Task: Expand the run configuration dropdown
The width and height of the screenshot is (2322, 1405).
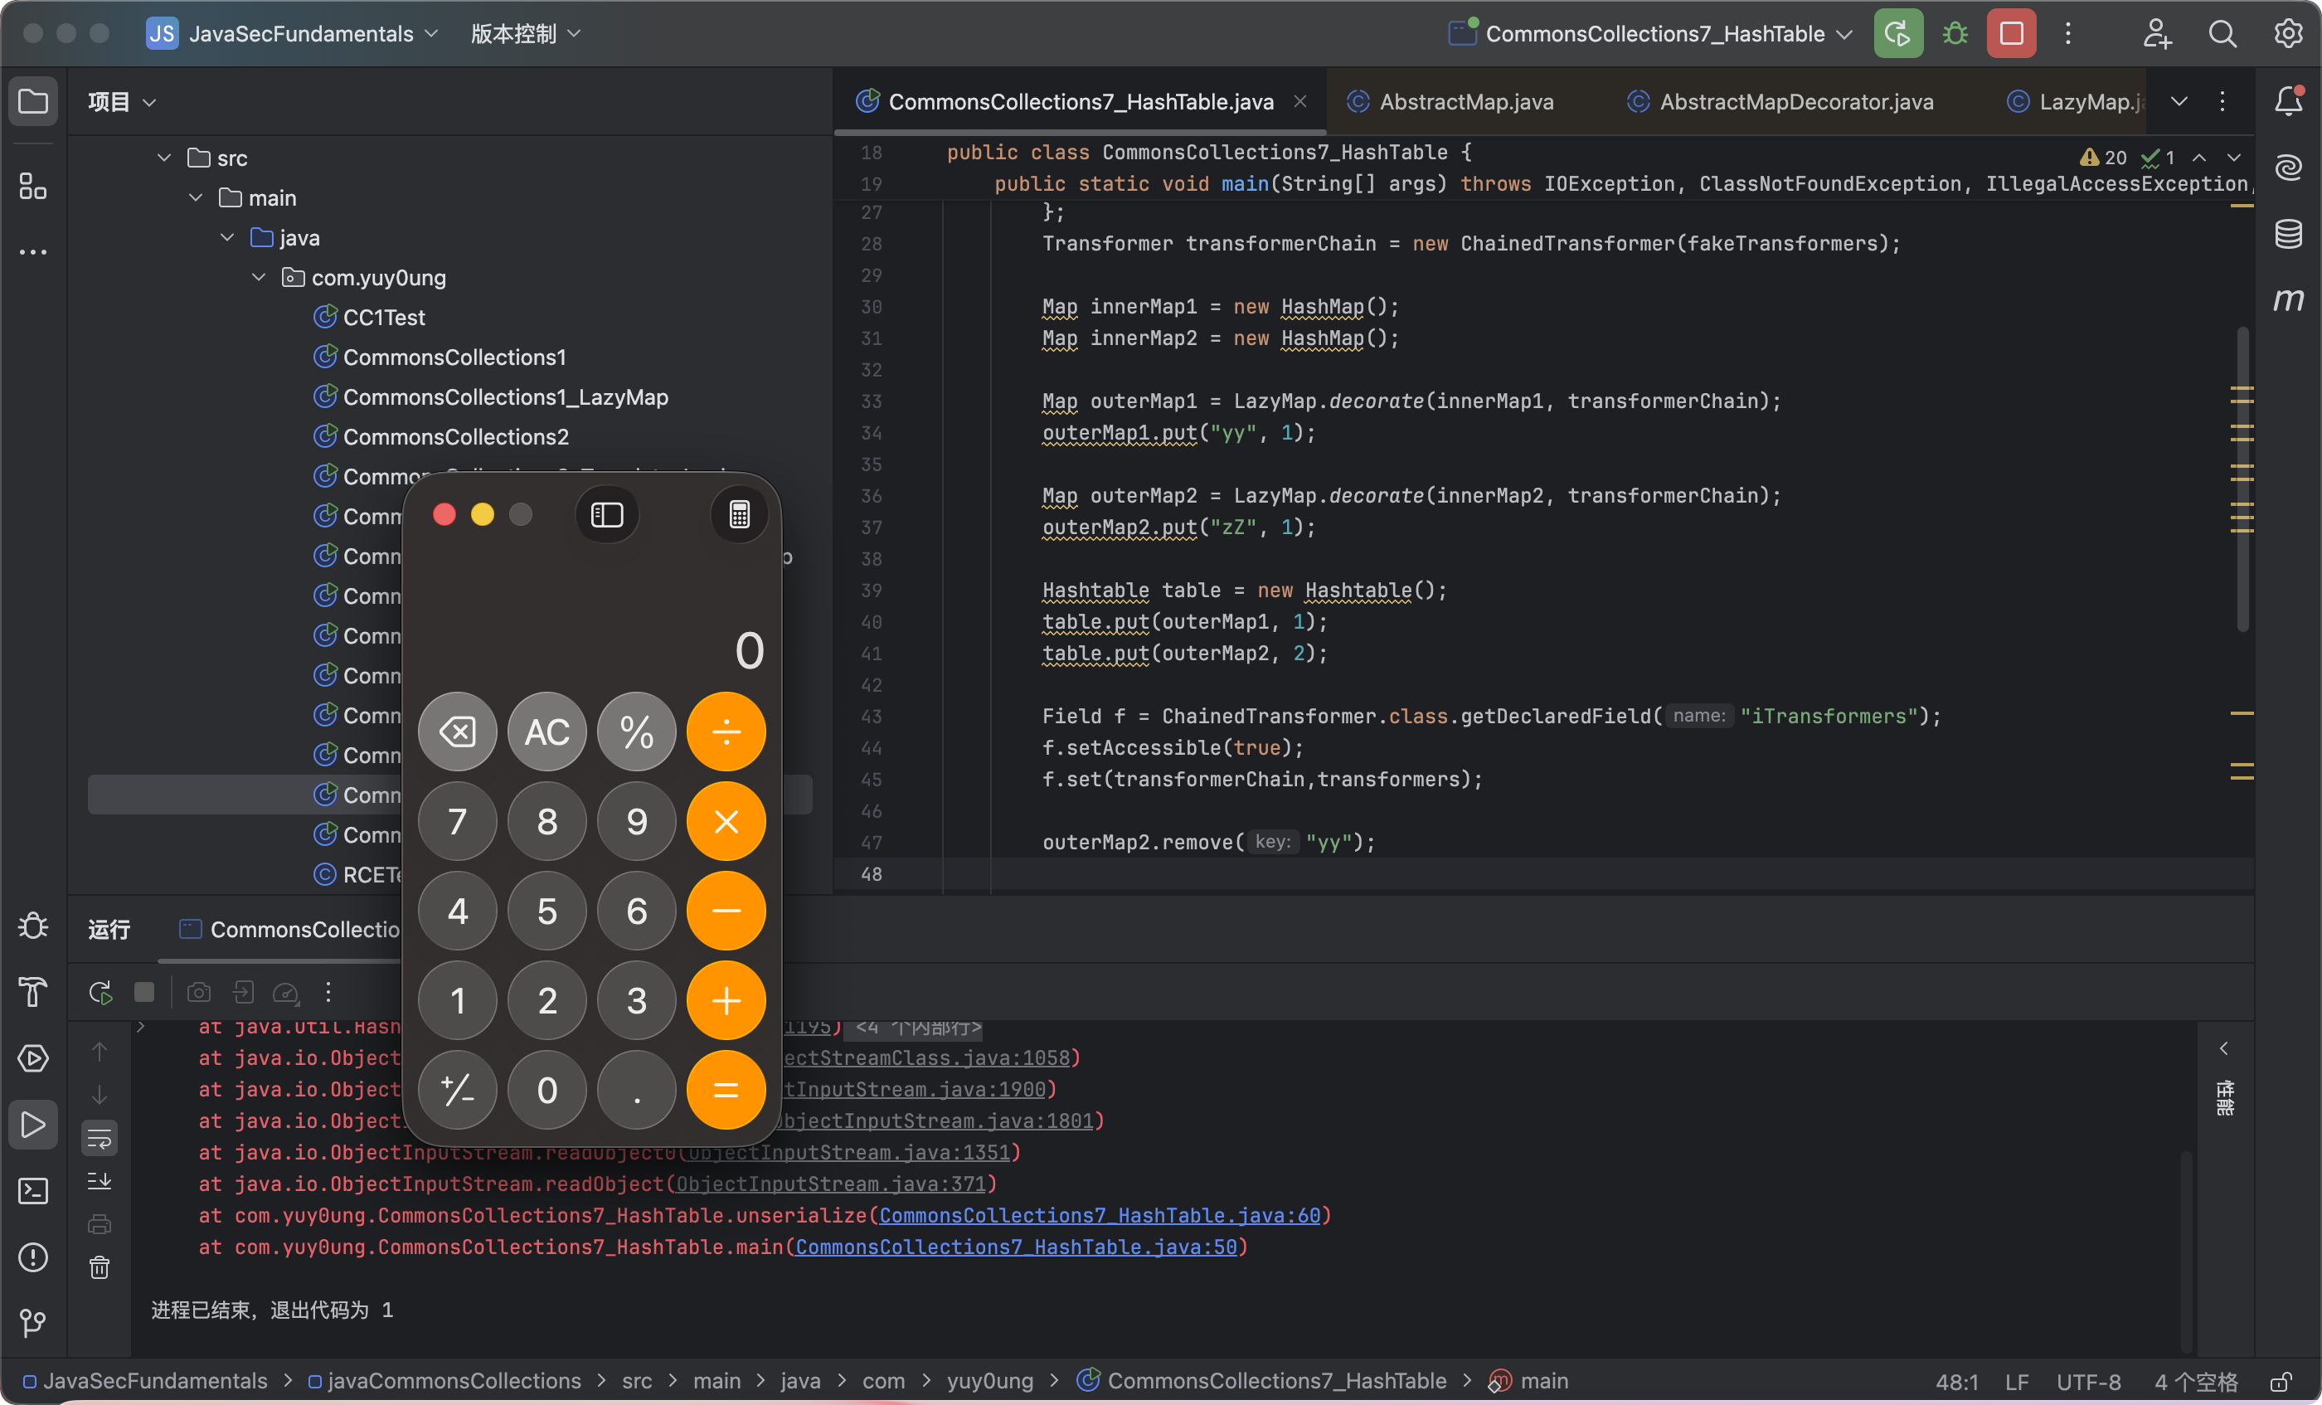Action: [1845, 34]
